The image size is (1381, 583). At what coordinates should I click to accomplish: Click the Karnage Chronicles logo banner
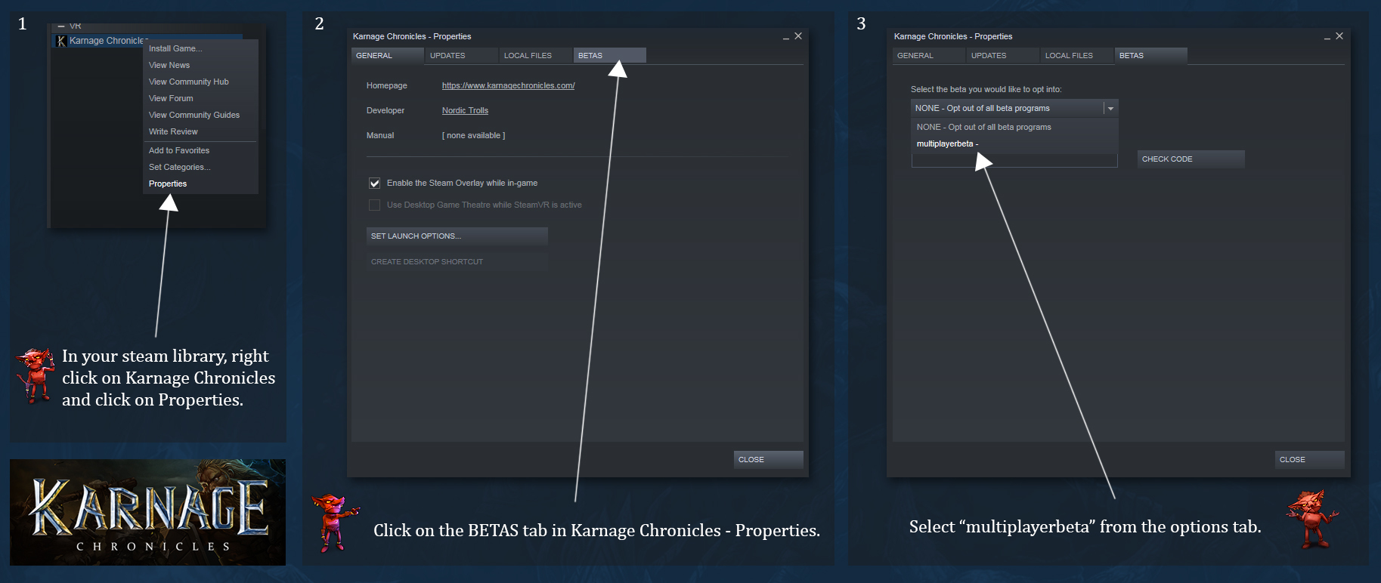147,512
